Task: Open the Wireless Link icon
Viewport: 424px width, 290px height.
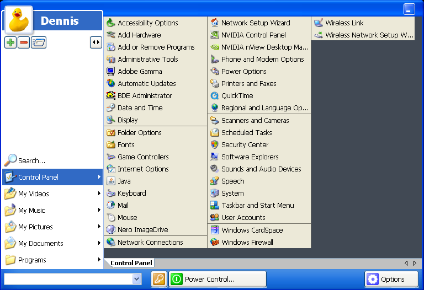Action: (319, 23)
